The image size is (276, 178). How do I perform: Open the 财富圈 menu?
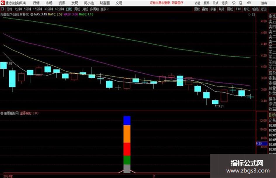pos(105,3)
